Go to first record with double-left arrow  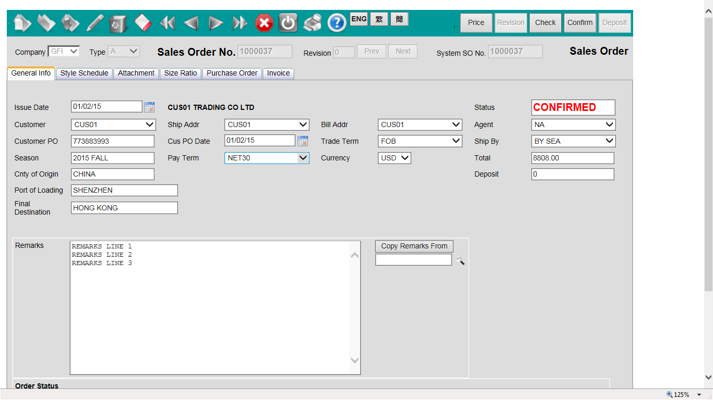(x=167, y=23)
